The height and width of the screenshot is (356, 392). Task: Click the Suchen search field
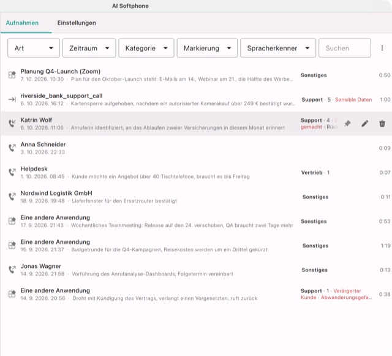(345, 48)
